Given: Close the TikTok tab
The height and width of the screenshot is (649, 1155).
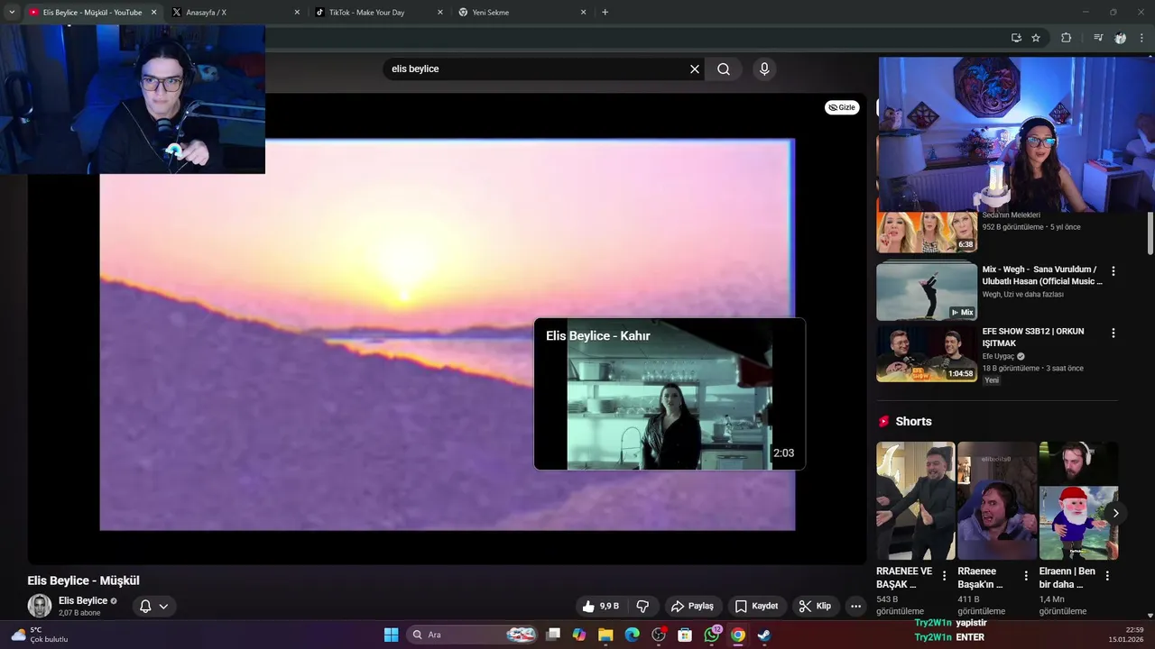Looking at the screenshot, I should [x=440, y=13].
